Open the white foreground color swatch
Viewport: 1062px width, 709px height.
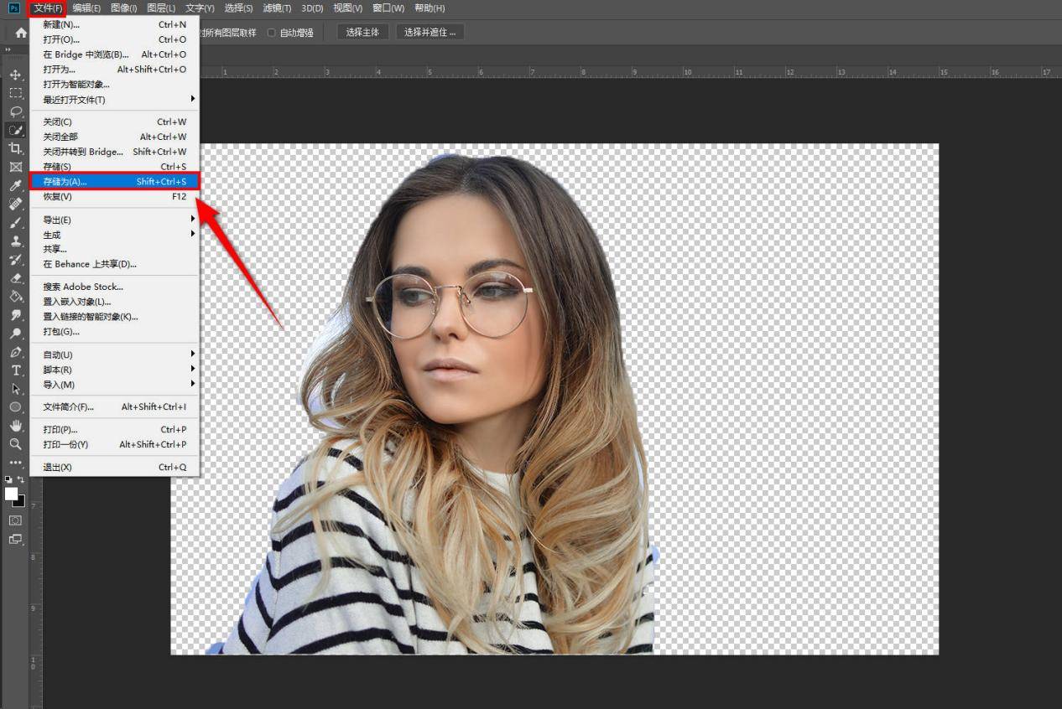click(x=11, y=494)
